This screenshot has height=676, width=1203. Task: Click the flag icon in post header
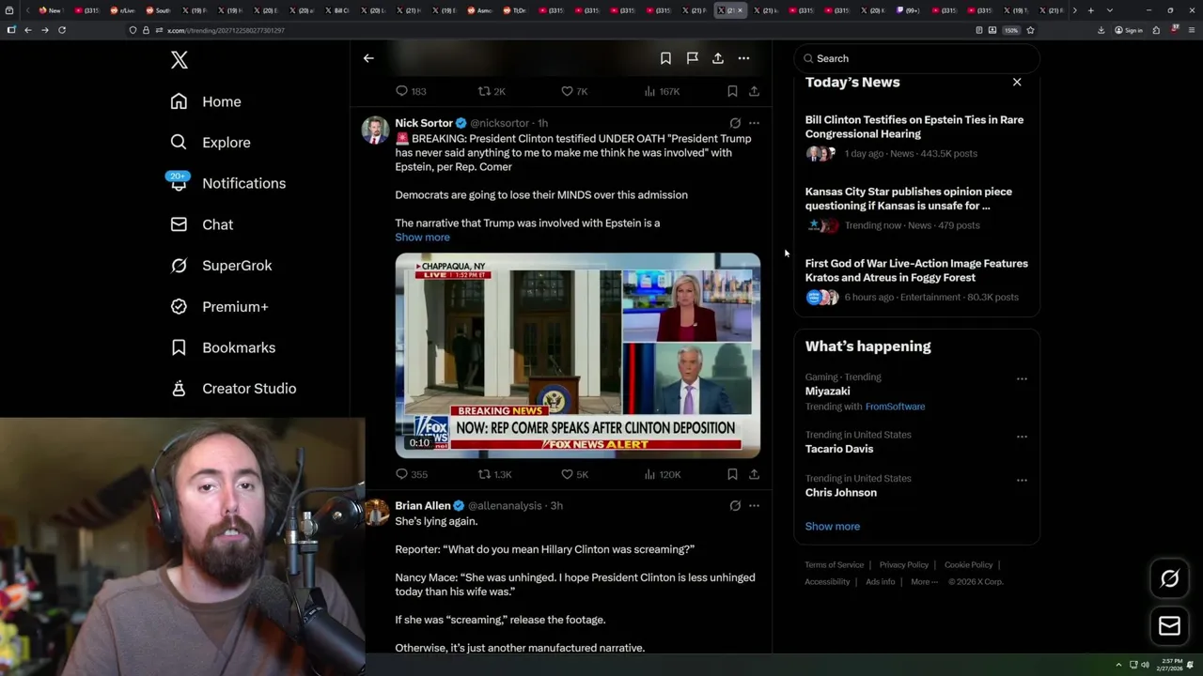pyautogui.click(x=692, y=58)
